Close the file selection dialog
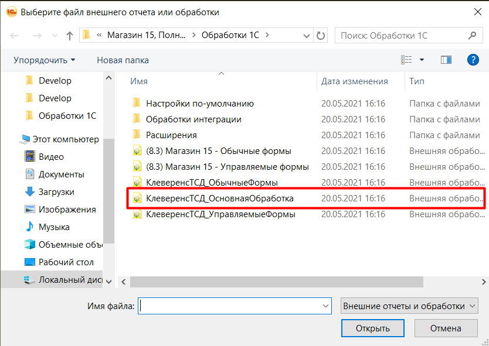 click(x=477, y=12)
